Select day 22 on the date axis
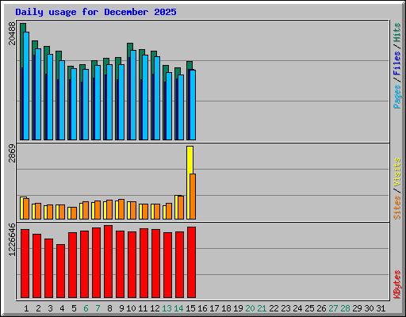Screen dimensions: 406x317 274,308
